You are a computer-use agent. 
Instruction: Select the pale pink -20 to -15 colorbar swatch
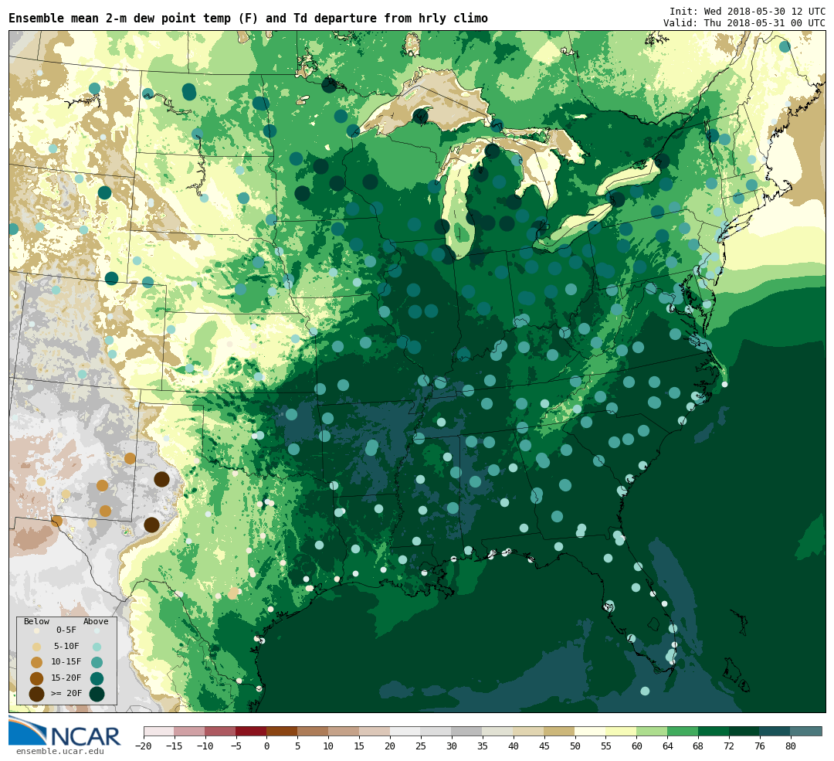coord(158,731)
